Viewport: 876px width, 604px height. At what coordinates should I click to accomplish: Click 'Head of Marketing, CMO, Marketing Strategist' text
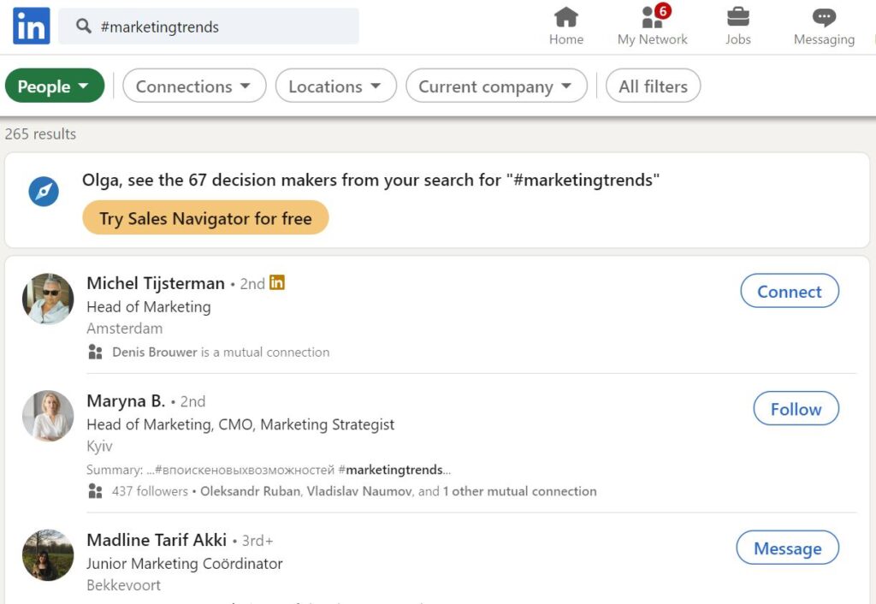(240, 424)
